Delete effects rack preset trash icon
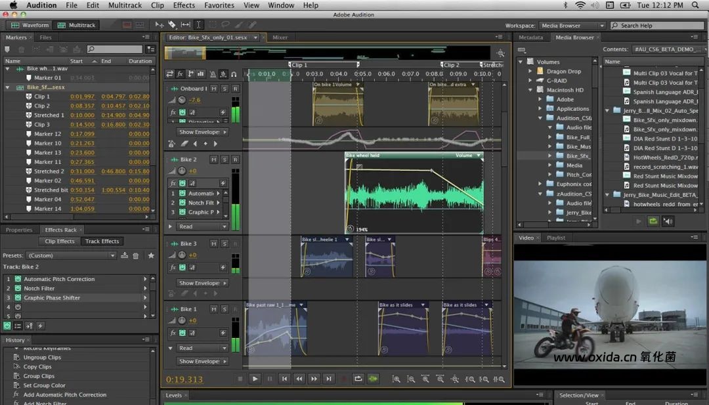709x405 pixels. (x=136, y=255)
